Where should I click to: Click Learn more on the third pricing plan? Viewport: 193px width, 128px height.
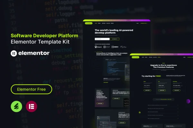[x=177, y=90]
